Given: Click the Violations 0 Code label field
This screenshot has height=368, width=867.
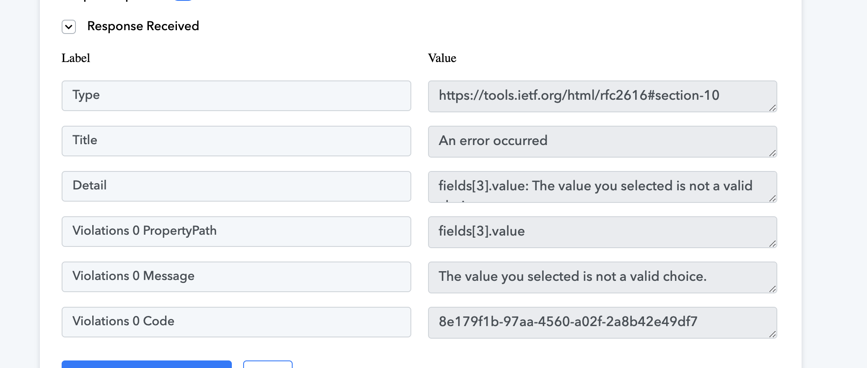Looking at the screenshot, I should pyautogui.click(x=236, y=322).
